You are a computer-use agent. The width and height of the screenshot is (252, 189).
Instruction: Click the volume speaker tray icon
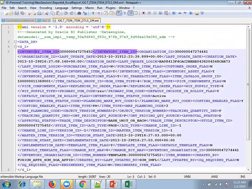pos(221,185)
